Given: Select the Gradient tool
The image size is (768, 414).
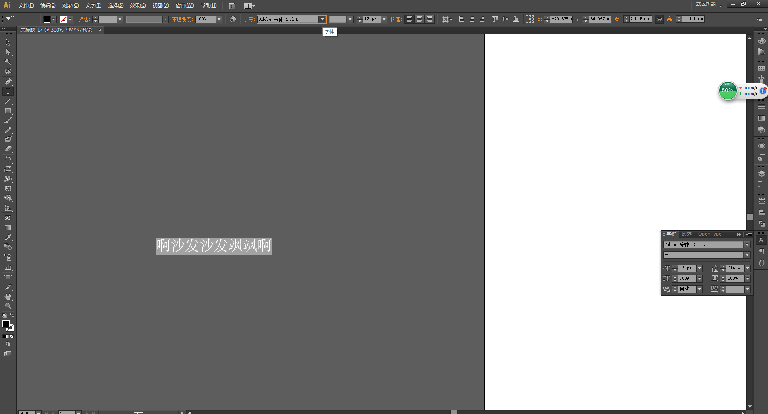Looking at the screenshot, I should click(x=8, y=228).
